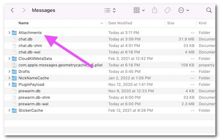Viewport: 220px width, 140px height.
Task: Click the geometrycache plist file icon
Action: pyautogui.click(x=14, y=65)
